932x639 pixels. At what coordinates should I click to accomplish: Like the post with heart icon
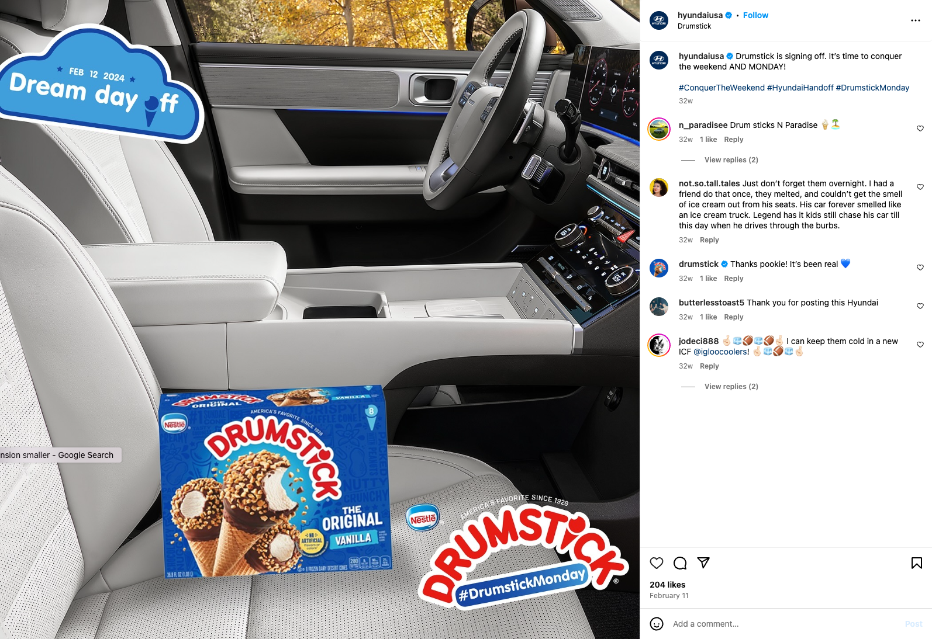[657, 563]
